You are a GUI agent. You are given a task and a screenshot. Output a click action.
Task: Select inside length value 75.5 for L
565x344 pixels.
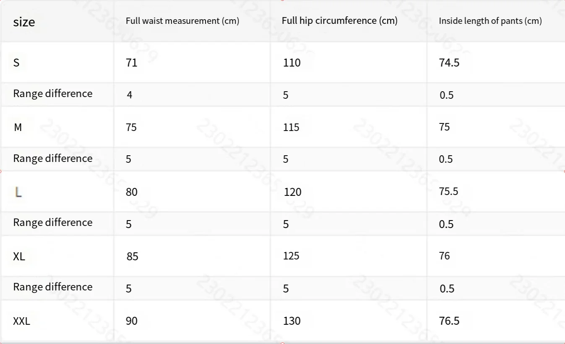click(x=448, y=191)
